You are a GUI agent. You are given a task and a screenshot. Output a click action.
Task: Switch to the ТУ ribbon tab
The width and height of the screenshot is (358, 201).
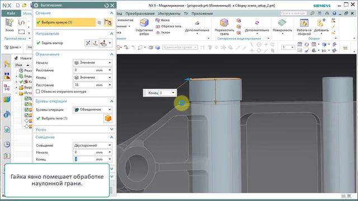coord(186,13)
